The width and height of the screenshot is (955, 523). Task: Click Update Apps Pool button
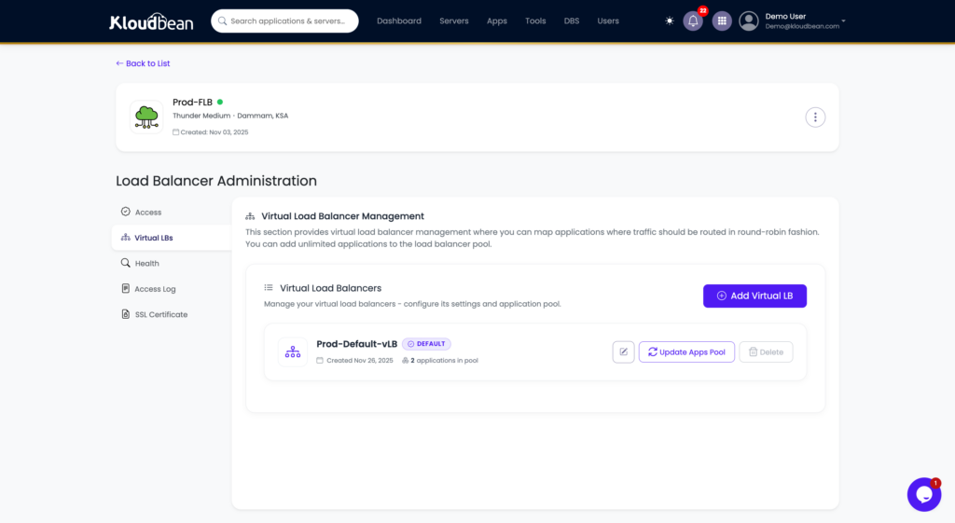click(x=686, y=351)
